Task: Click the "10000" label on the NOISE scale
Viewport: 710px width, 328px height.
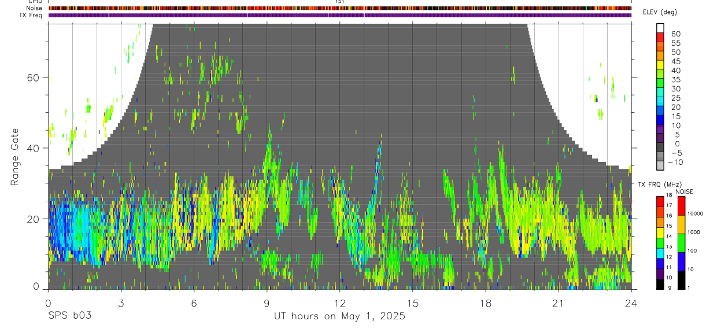Action: tap(696, 213)
